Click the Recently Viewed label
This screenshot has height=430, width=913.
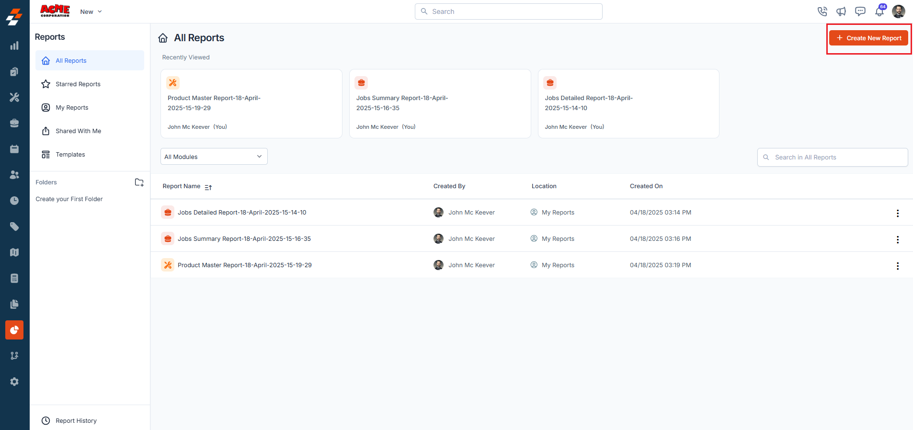[186, 57]
